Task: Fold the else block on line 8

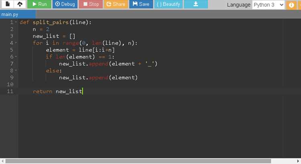Action: coord(16,70)
